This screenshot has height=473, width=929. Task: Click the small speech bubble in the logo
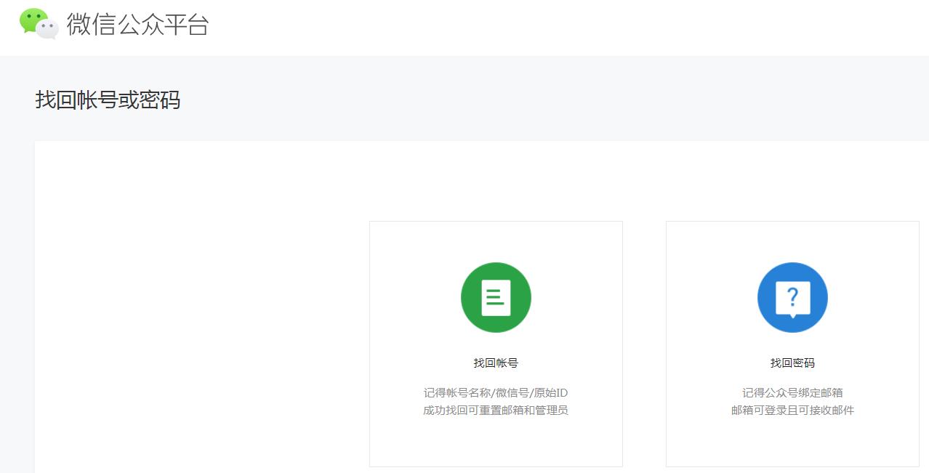click(47, 30)
